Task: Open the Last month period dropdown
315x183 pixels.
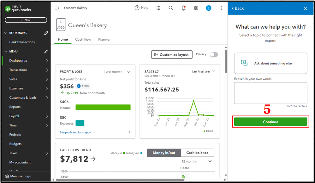Action: (117, 72)
